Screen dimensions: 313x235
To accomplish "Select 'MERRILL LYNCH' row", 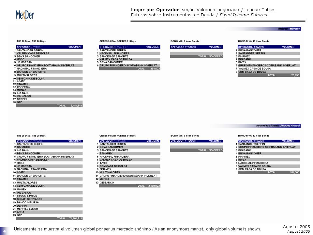I will point(49,209).
